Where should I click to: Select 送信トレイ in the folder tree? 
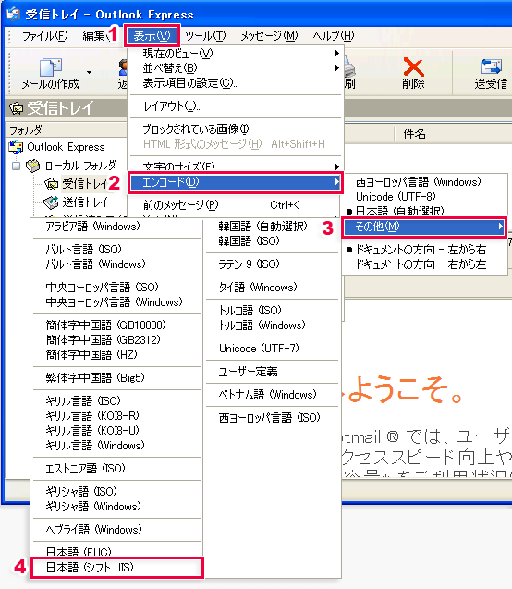85,202
